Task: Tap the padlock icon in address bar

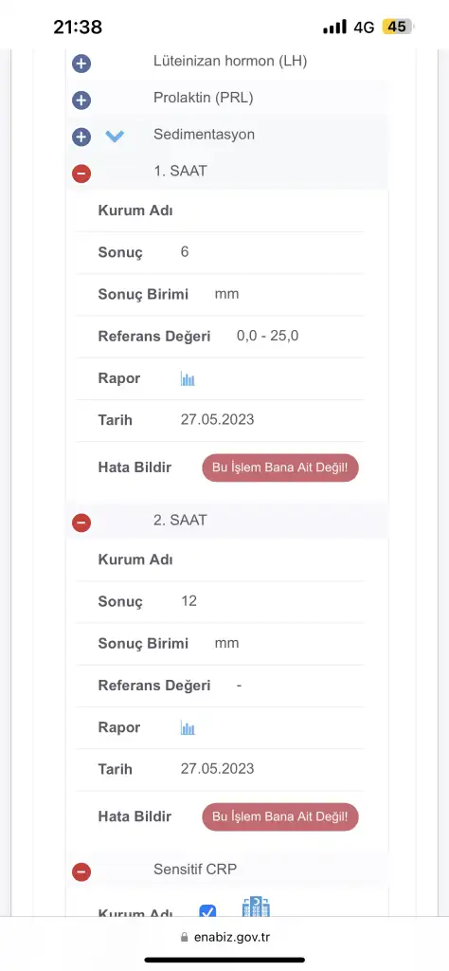Action: click(184, 937)
